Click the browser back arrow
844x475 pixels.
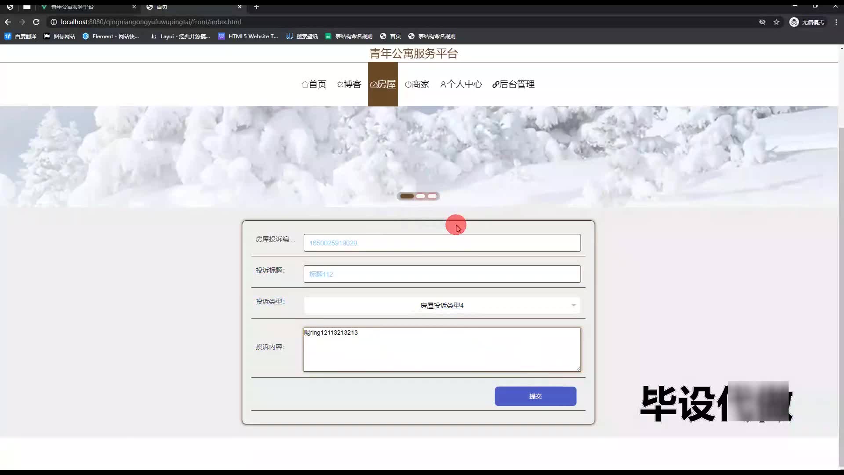8,22
